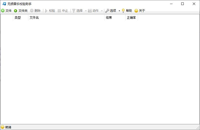Viewport: 200px width, 130px height.
Task: Click the 就绪 status text
Action: pos(8,127)
